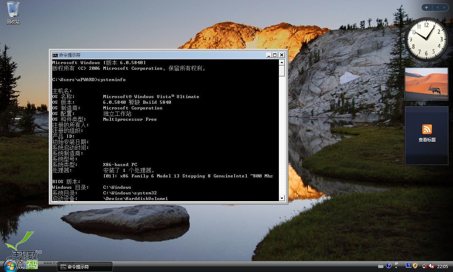Click the 独立工作站 configuration value
Image resolution: width=453 pixels, height=272 pixels.
coord(117,114)
